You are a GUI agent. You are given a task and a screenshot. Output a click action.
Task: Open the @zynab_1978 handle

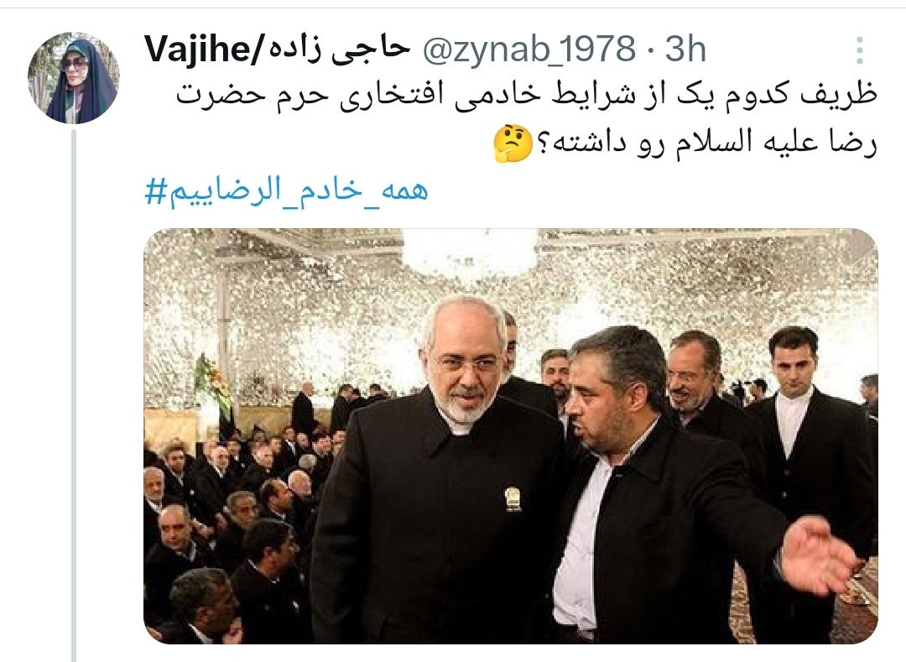(528, 50)
